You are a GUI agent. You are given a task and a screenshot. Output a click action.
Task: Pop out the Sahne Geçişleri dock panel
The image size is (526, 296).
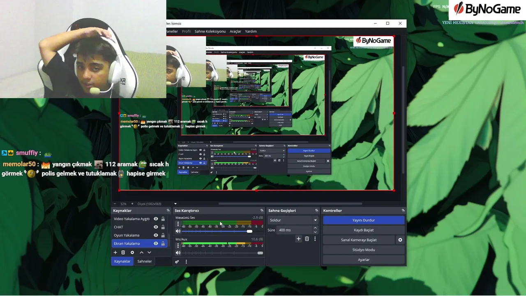pyautogui.click(x=316, y=210)
